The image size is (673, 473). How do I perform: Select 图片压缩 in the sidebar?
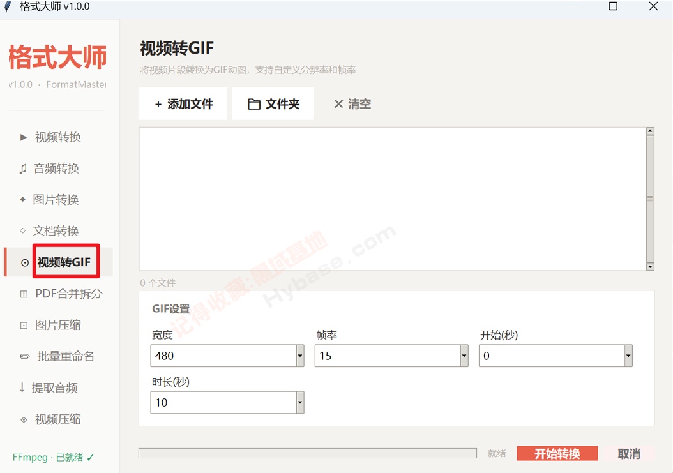(58, 325)
